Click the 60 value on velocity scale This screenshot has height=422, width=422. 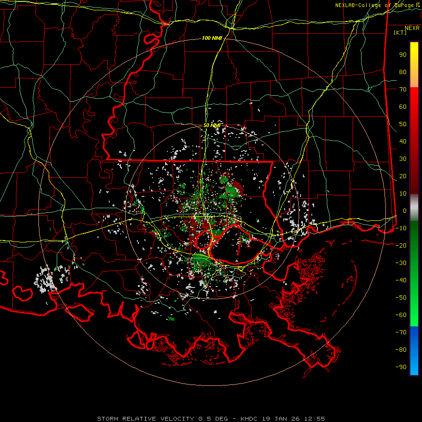403,107
